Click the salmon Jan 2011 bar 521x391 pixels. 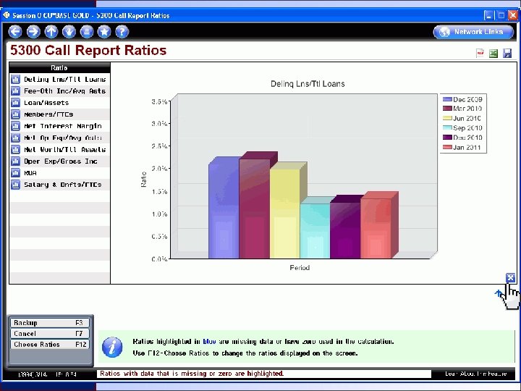coord(376,228)
